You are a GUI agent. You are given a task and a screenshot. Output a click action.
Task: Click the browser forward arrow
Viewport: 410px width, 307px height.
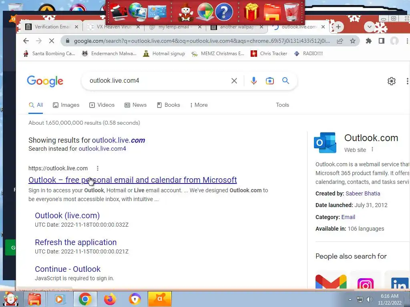click(39, 41)
